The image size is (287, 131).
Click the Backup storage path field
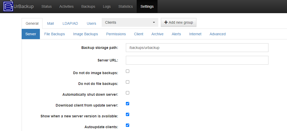click(197, 48)
